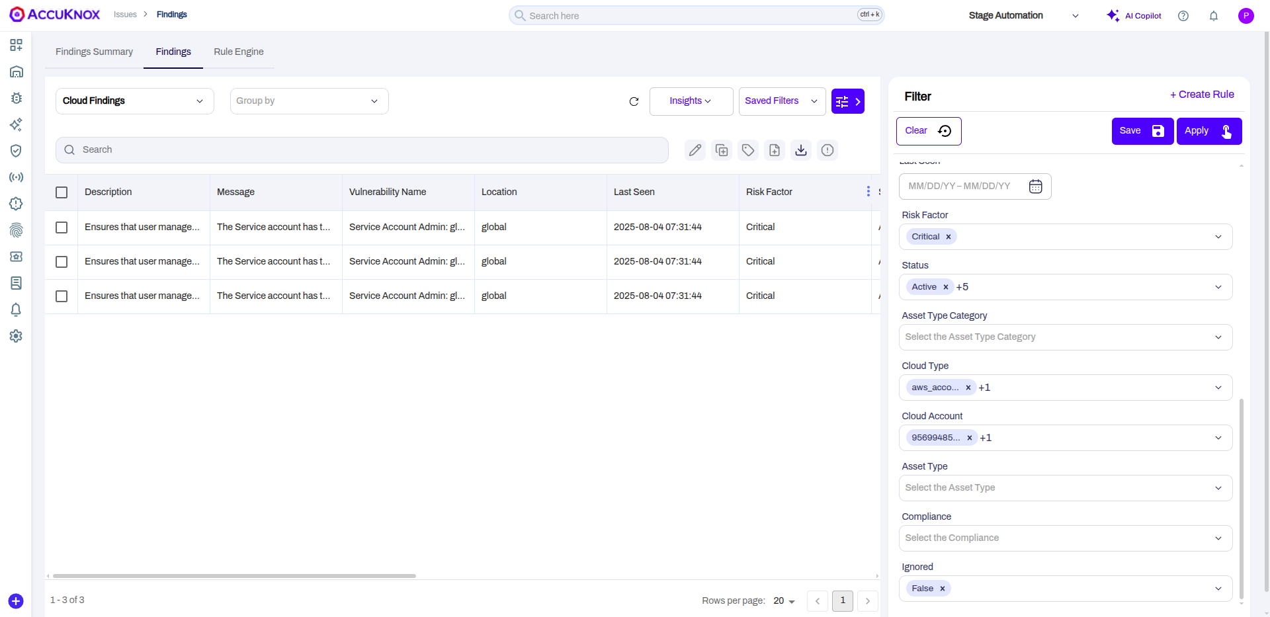Open the notifications bell in the sidebar
The height and width of the screenshot is (617, 1270).
pyautogui.click(x=17, y=309)
